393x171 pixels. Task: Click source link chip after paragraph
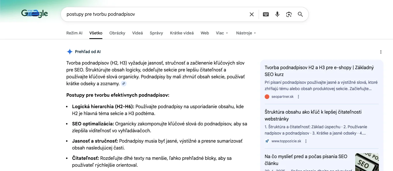(x=124, y=84)
